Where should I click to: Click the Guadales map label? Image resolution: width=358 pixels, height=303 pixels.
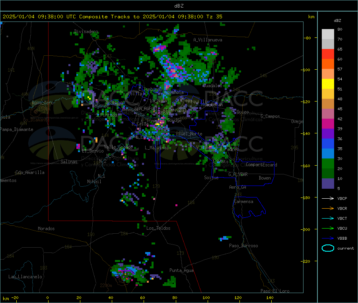(x=212, y=86)
